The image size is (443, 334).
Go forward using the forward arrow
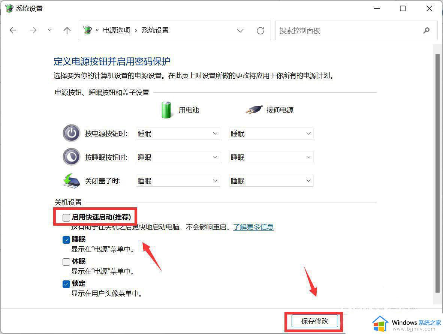(x=33, y=30)
